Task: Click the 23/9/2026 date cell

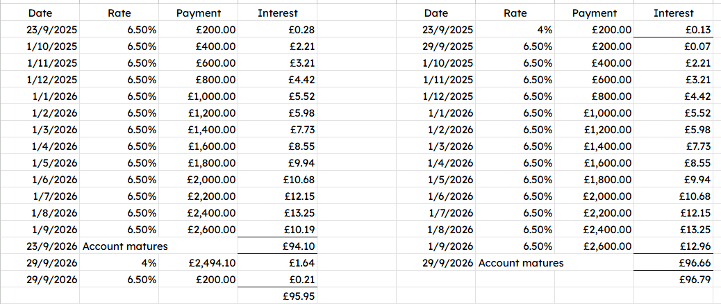Action: (40, 246)
